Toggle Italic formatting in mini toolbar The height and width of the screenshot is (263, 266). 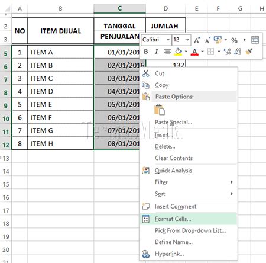pos(157,52)
